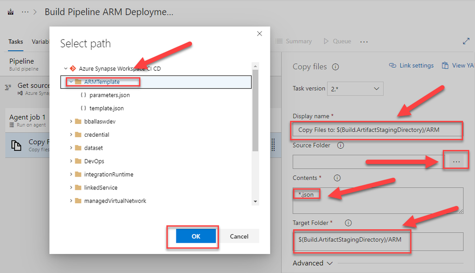Click the Display name input field
Screen dimensions: 475x273
tap(377, 130)
